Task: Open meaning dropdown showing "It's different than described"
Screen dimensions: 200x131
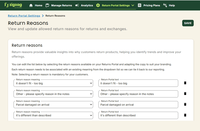Action: pyautogui.click(x=53, y=115)
